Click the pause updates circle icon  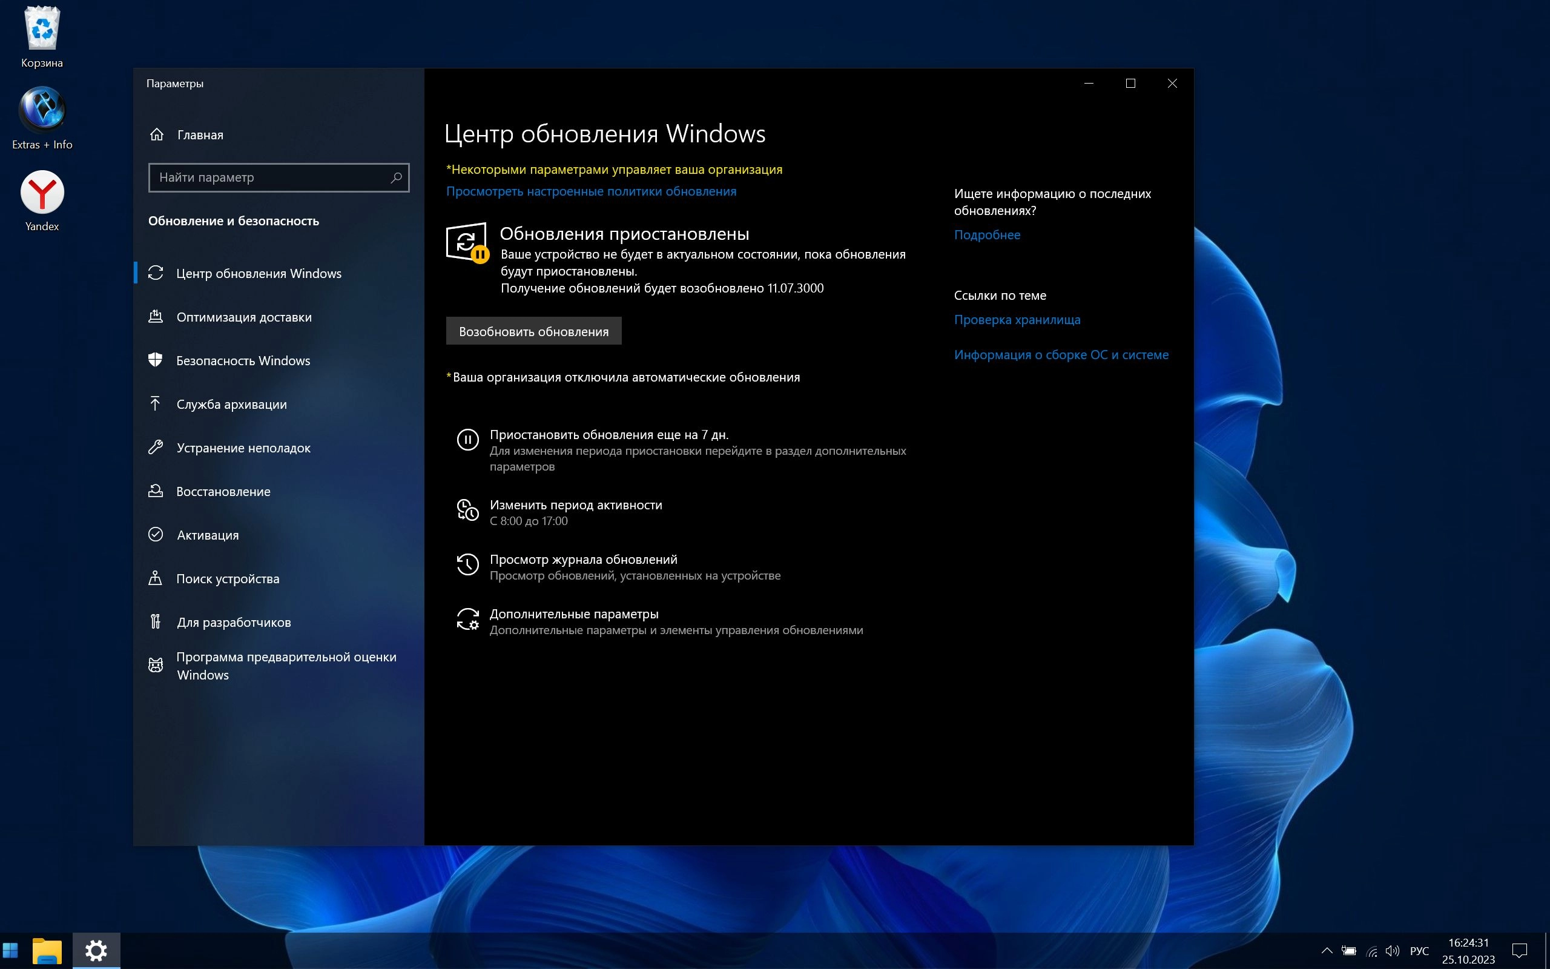467,440
